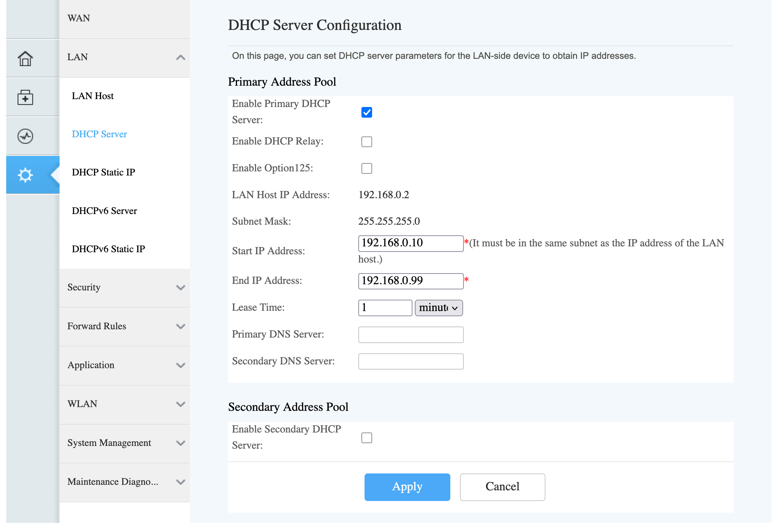Click the End IP Address field

click(x=411, y=281)
